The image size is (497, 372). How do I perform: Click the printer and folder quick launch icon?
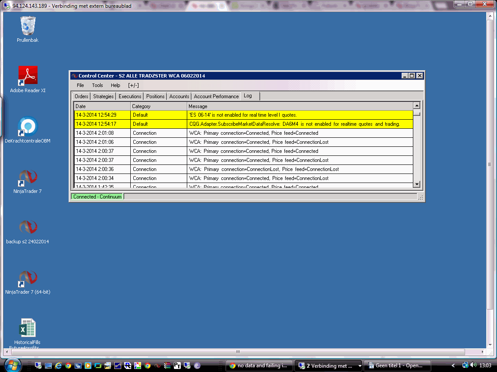108,366
